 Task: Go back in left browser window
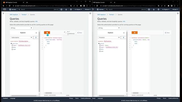pyautogui.click(x=3, y=6)
